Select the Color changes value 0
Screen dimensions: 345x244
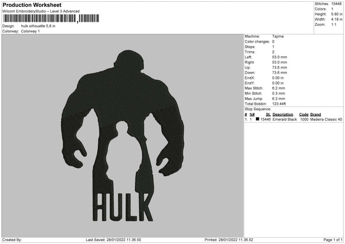[273, 41]
